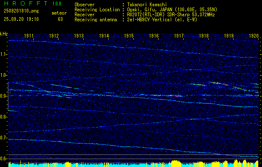Screen dimensions: 262x167
Task: Select the 1915 time marker
Action: click(129, 36)
